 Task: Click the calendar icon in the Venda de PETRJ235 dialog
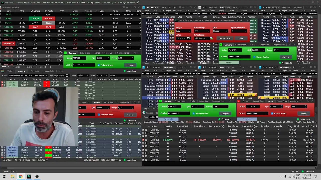point(189,38)
